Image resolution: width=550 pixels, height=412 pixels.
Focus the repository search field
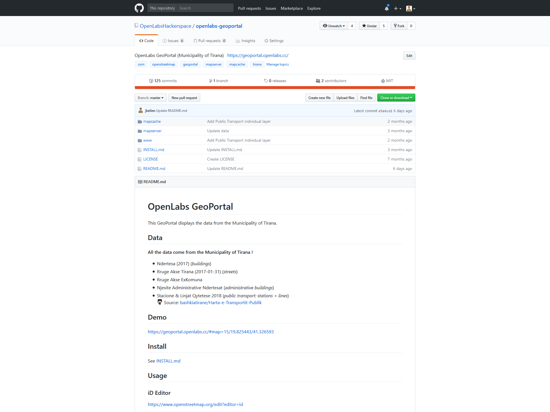coord(205,8)
